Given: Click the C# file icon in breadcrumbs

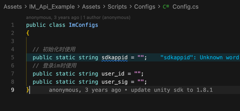Looking at the screenshot, I should point(166,7).
